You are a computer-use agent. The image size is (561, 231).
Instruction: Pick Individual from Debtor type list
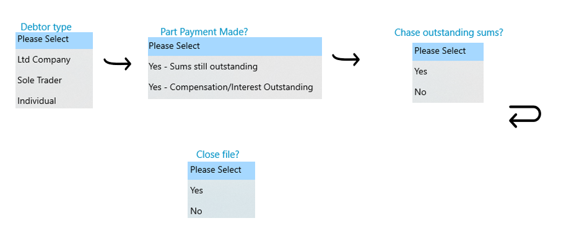[x=54, y=100]
